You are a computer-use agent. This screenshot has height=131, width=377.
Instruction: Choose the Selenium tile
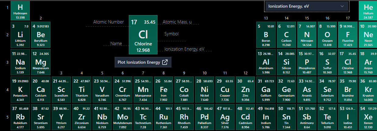click(327, 90)
